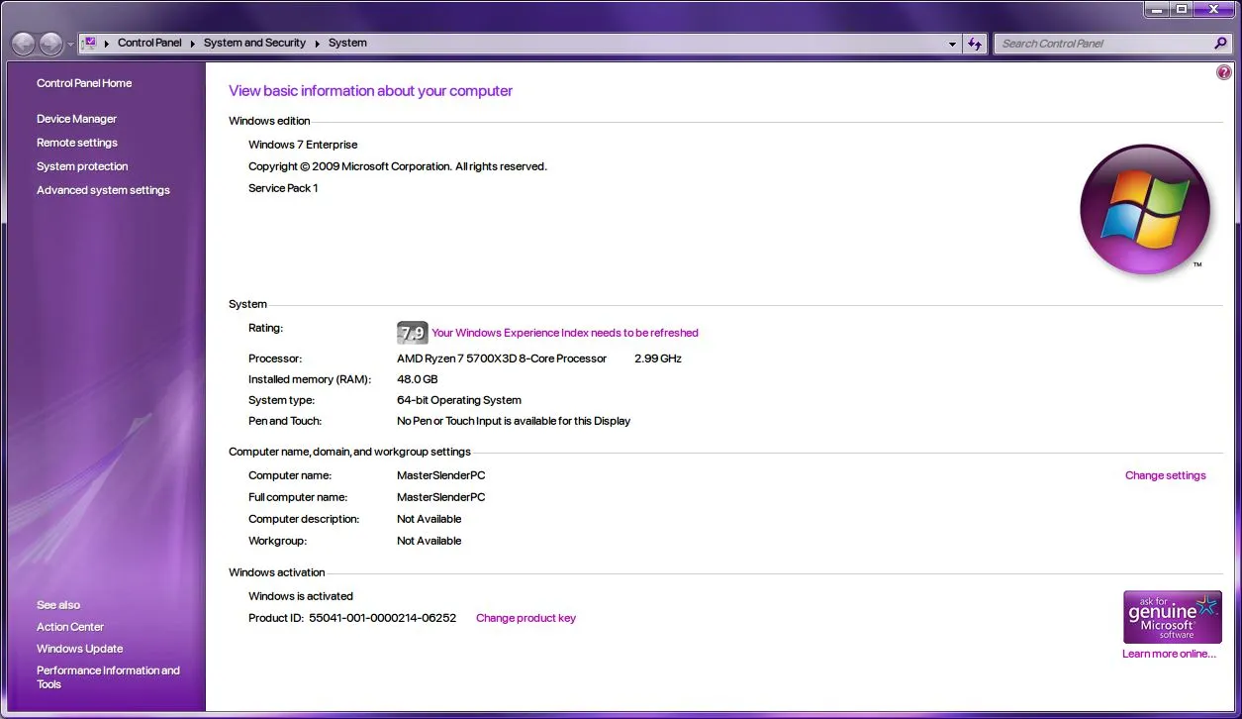The width and height of the screenshot is (1242, 719).
Task: Open Device Manager from sidebar
Action: tap(76, 119)
